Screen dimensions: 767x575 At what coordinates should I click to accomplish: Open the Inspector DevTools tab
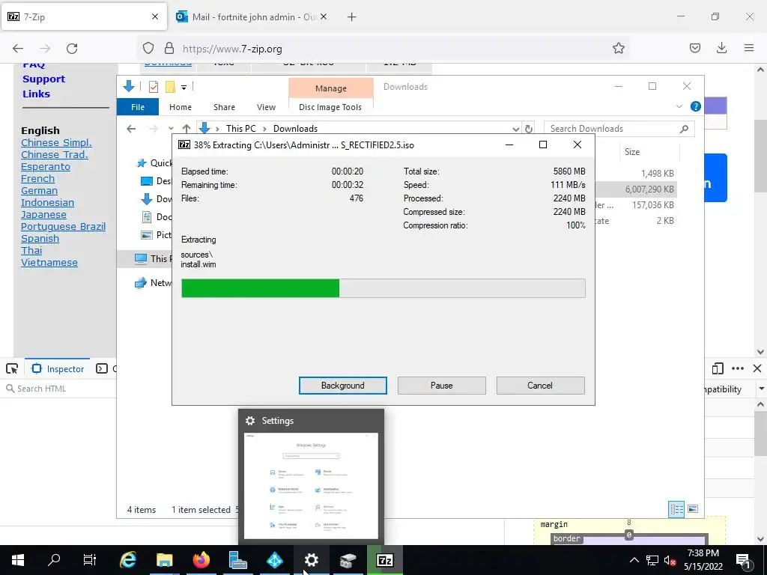tap(58, 368)
